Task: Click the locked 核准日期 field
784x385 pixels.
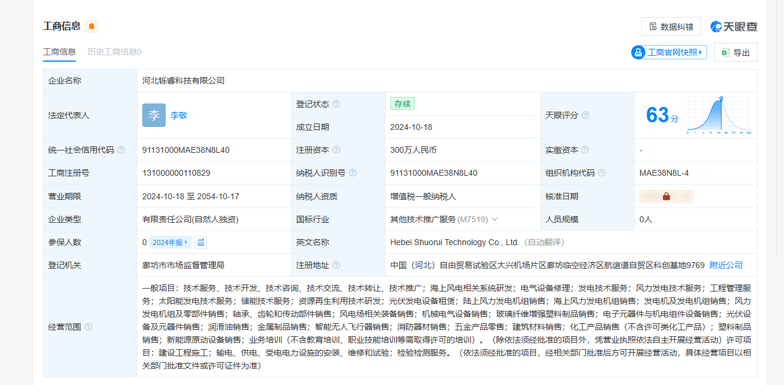Action: pyautogui.click(x=666, y=196)
